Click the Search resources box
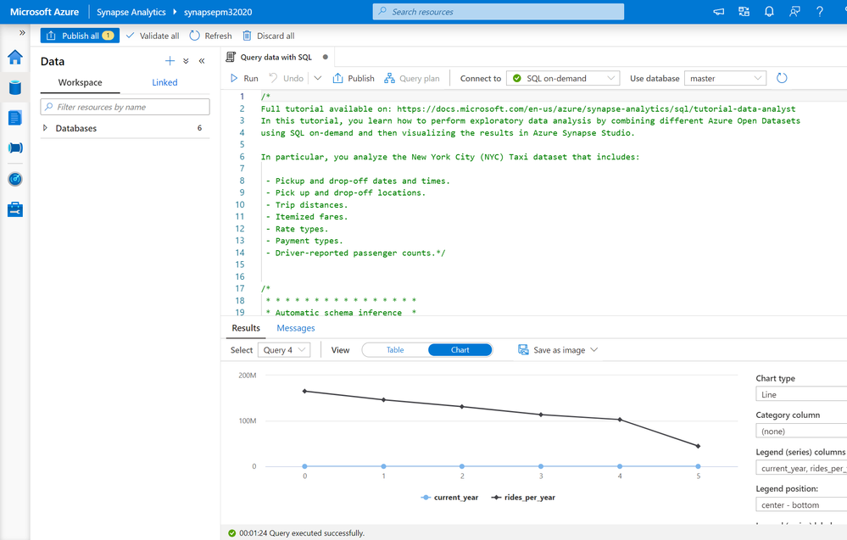The width and height of the screenshot is (847, 540). (498, 11)
